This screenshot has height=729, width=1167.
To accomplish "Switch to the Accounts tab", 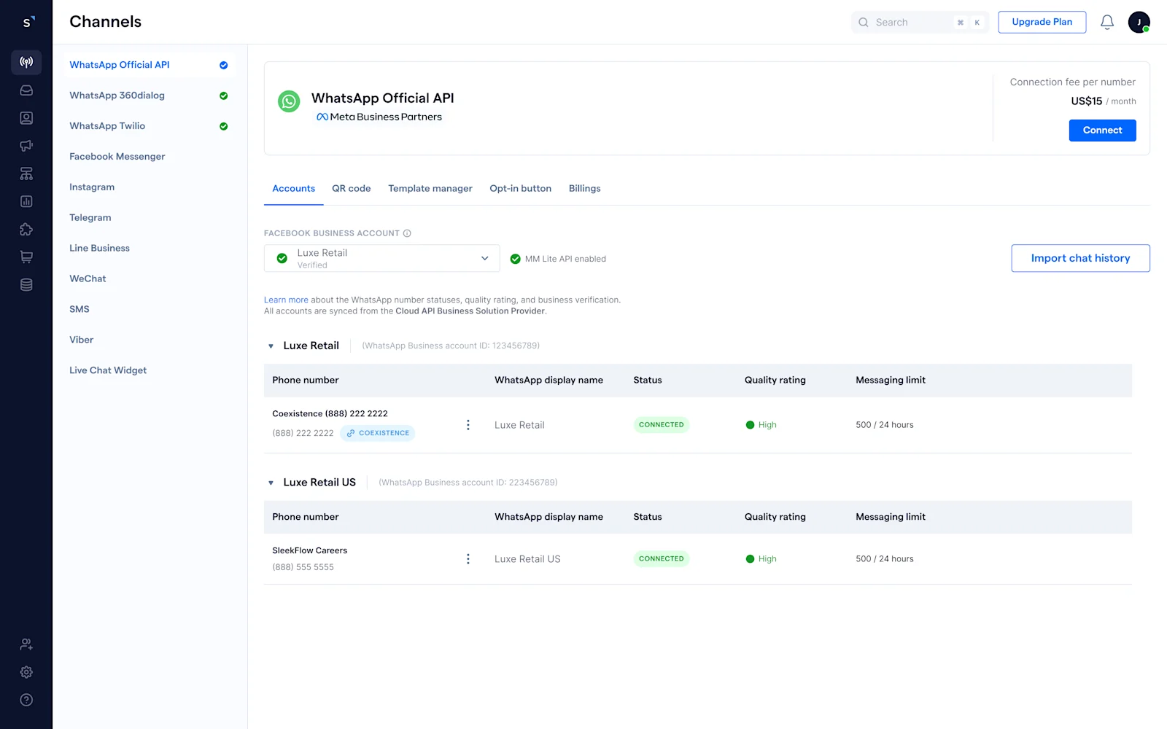I will [294, 189].
